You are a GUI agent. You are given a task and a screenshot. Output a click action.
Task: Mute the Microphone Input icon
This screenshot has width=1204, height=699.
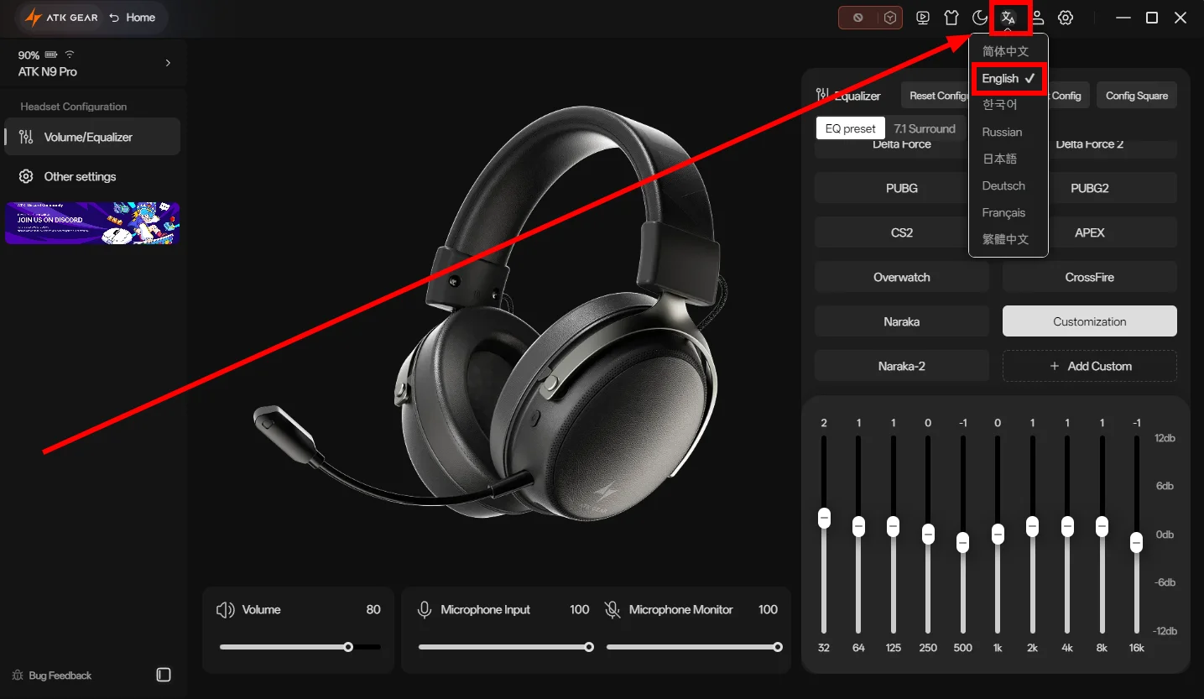[425, 610]
